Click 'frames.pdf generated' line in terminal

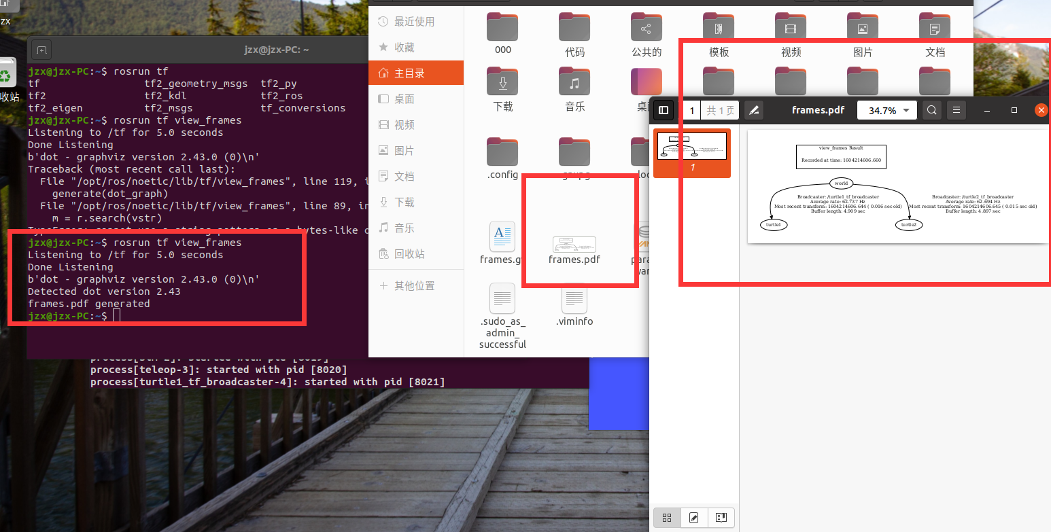[89, 304]
